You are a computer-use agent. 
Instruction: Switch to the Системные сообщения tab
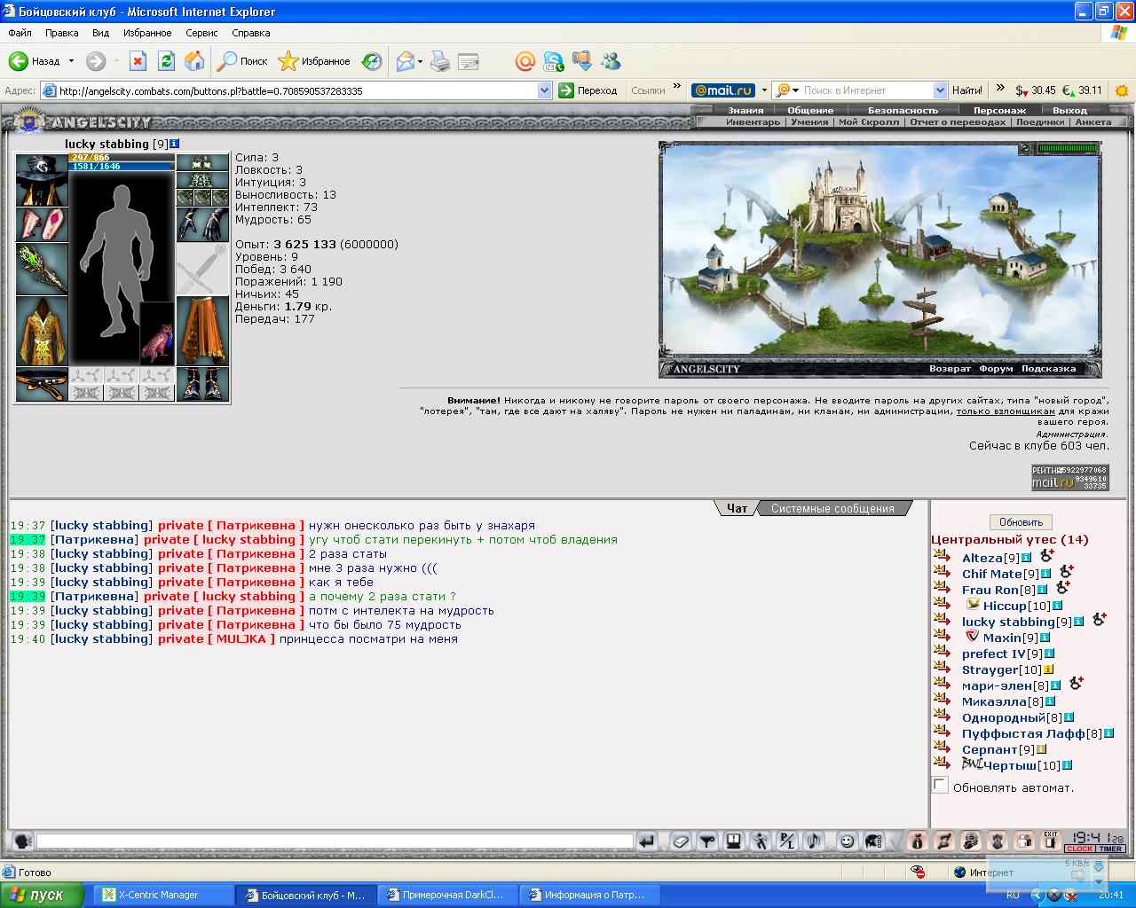[832, 509]
